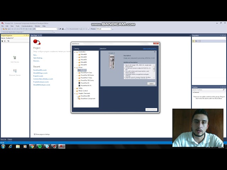Click the New... link on Start Page
This screenshot has width=227, height=170.
point(35,55)
